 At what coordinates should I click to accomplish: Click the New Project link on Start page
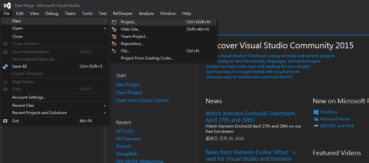[x=129, y=85]
